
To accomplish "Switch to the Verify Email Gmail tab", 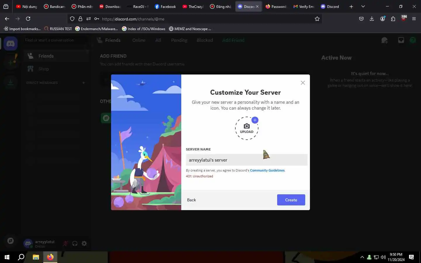I will tap(304, 6).
